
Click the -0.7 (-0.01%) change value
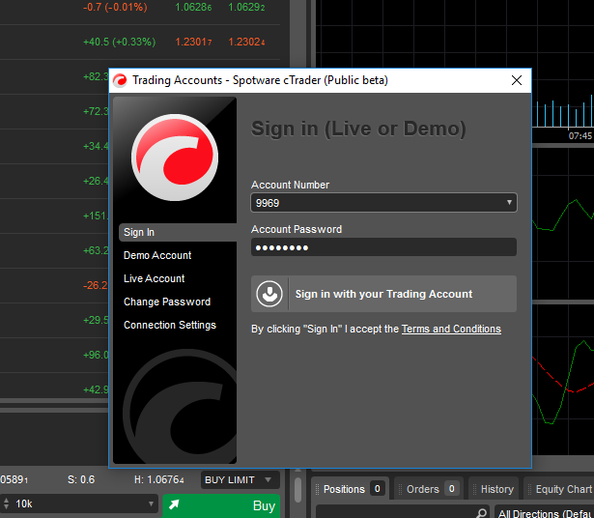(x=115, y=7)
